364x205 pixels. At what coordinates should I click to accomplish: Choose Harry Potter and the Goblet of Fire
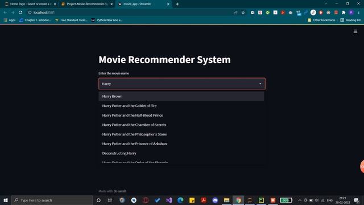click(x=181, y=106)
